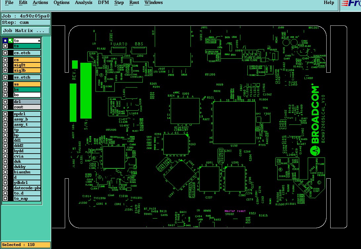The image size is (361, 249).
Task: Toggle the checkbox for layer 'drl'
Action: click(x=5, y=102)
